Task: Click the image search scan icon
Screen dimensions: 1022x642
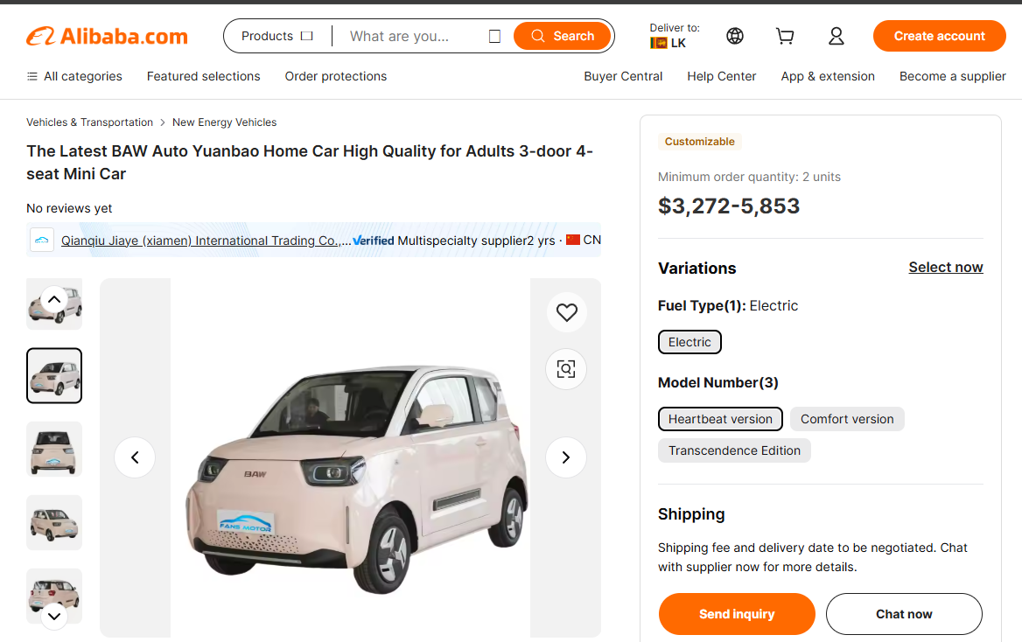Action: [x=566, y=370]
